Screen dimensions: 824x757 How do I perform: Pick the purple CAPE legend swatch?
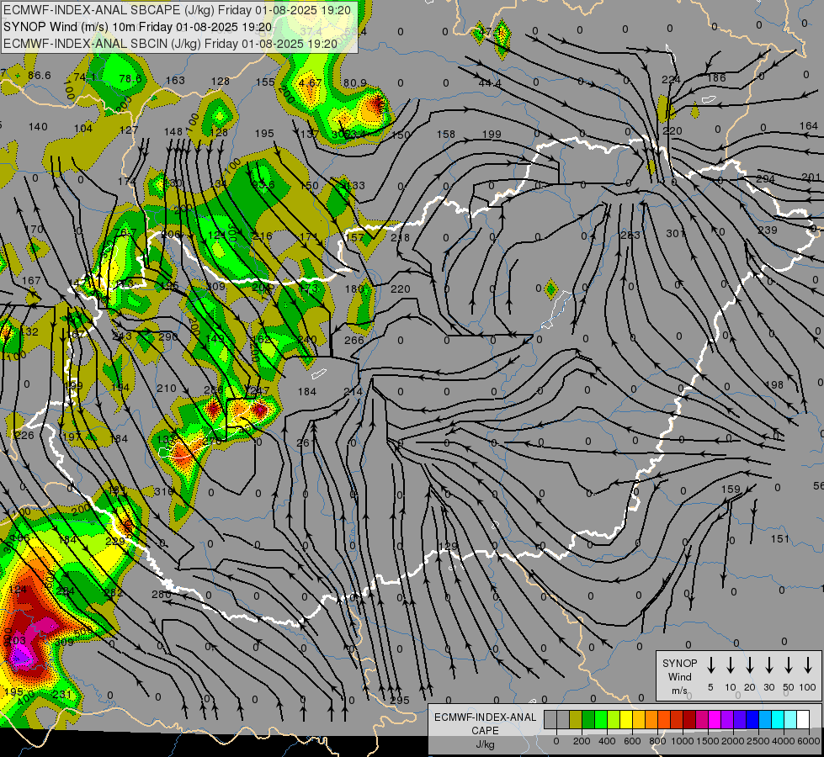726,720
